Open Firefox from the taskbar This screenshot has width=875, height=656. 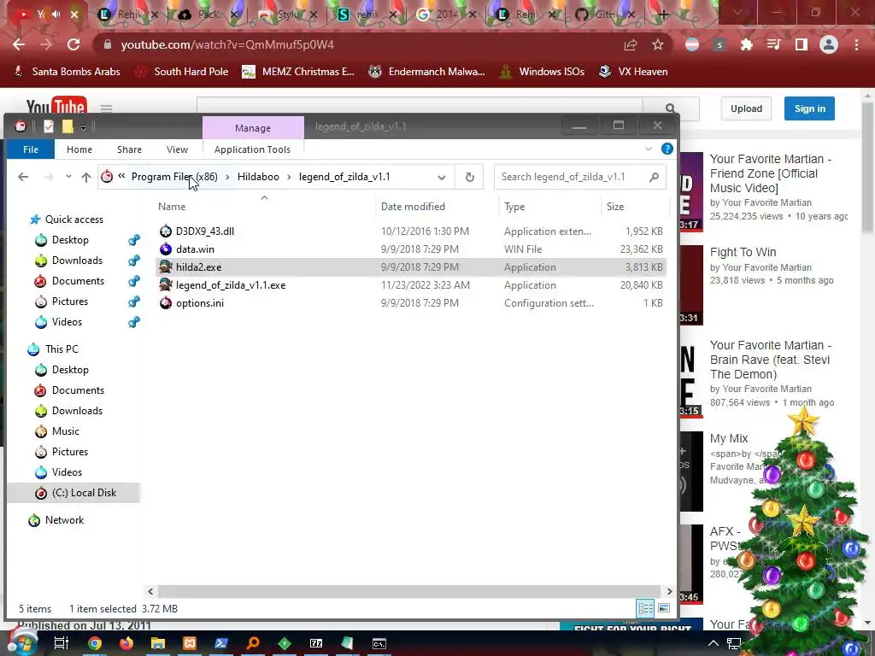126,643
